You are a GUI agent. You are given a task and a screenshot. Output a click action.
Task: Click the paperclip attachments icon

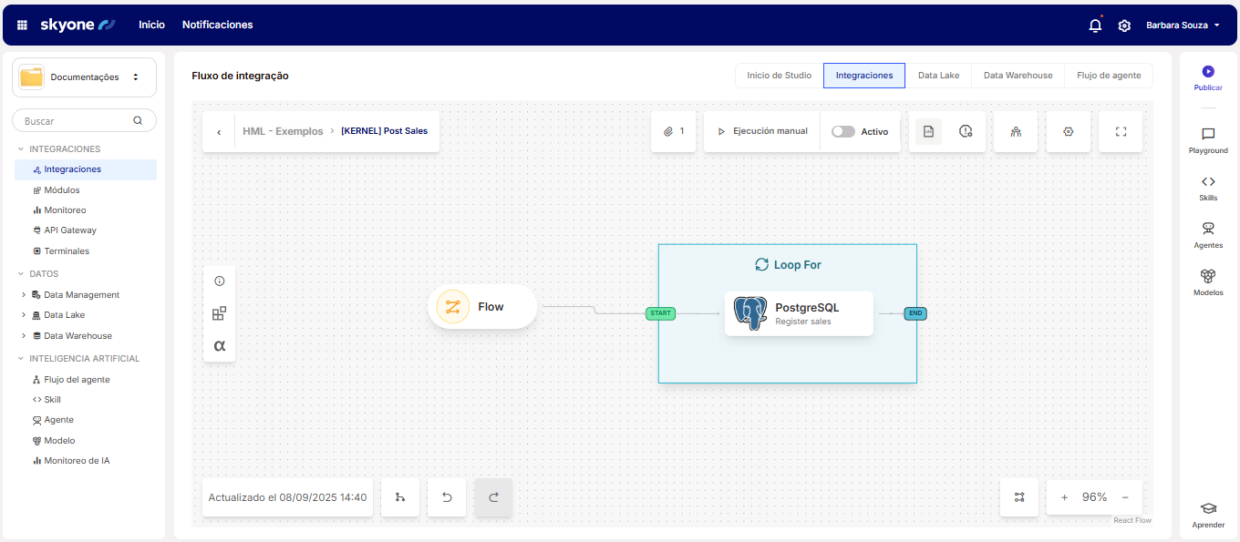click(x=668, y=131)
